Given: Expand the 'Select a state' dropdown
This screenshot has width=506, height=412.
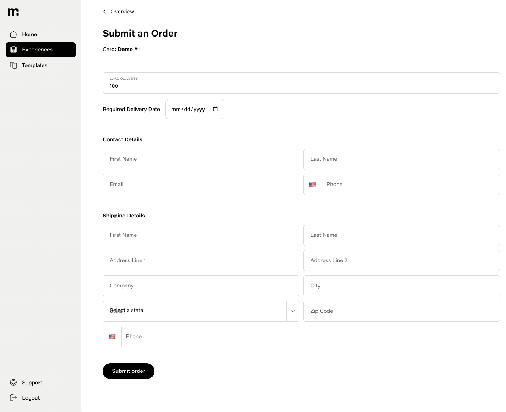Looking at the screenshot, I should click(293, 311).
